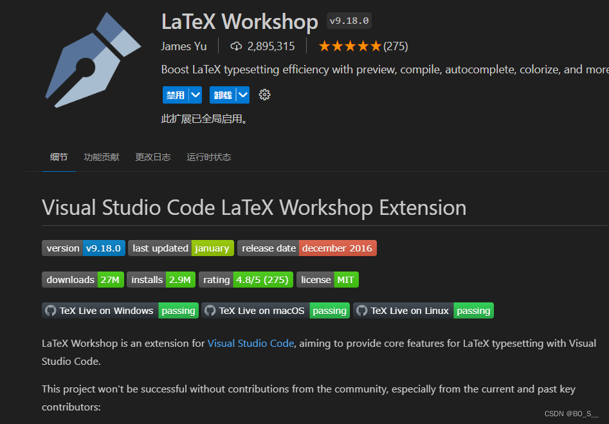This screenshot has width=609, height=424.
Task: Click the 禁用 disable button
Action: point(176,95)
